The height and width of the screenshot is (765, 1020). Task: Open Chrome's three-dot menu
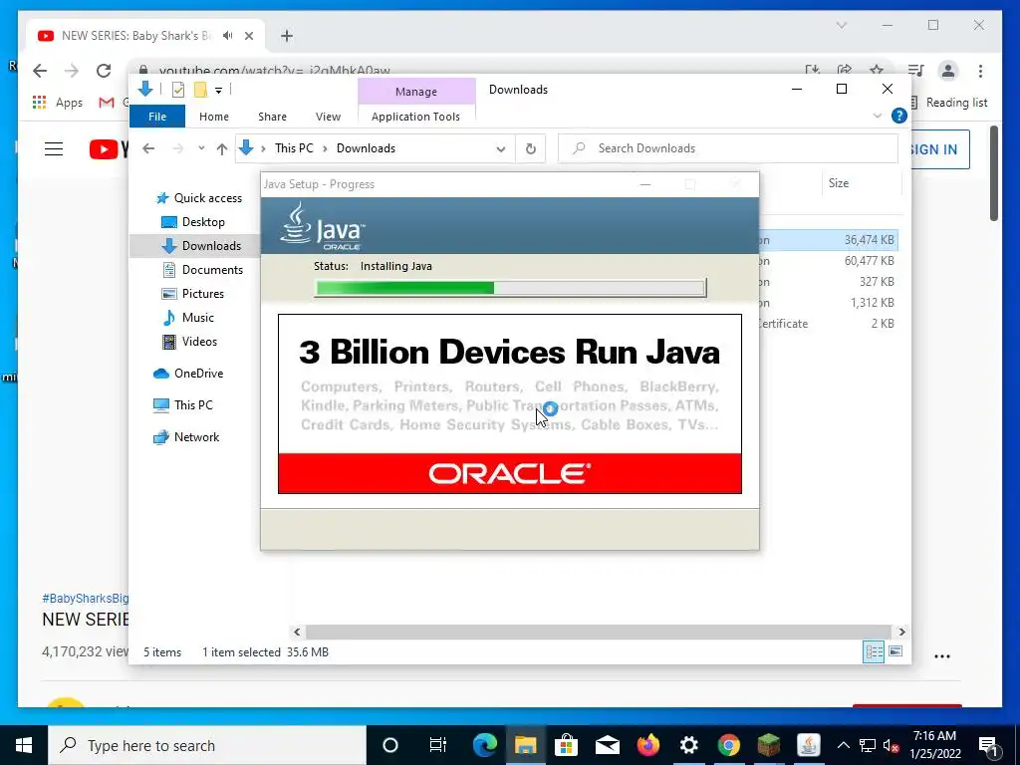(980, 71)
